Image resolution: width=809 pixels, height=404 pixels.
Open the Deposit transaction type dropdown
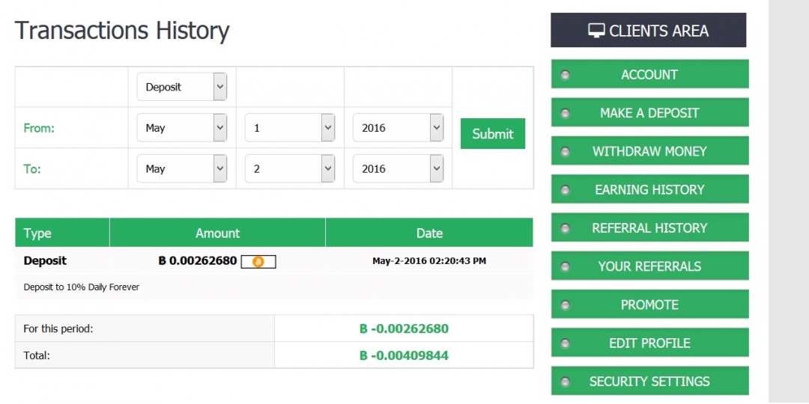[x=182, y=87]
